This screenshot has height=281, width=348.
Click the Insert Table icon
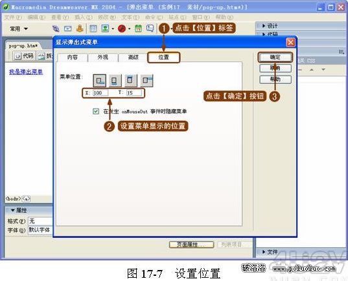click(93, 28)
